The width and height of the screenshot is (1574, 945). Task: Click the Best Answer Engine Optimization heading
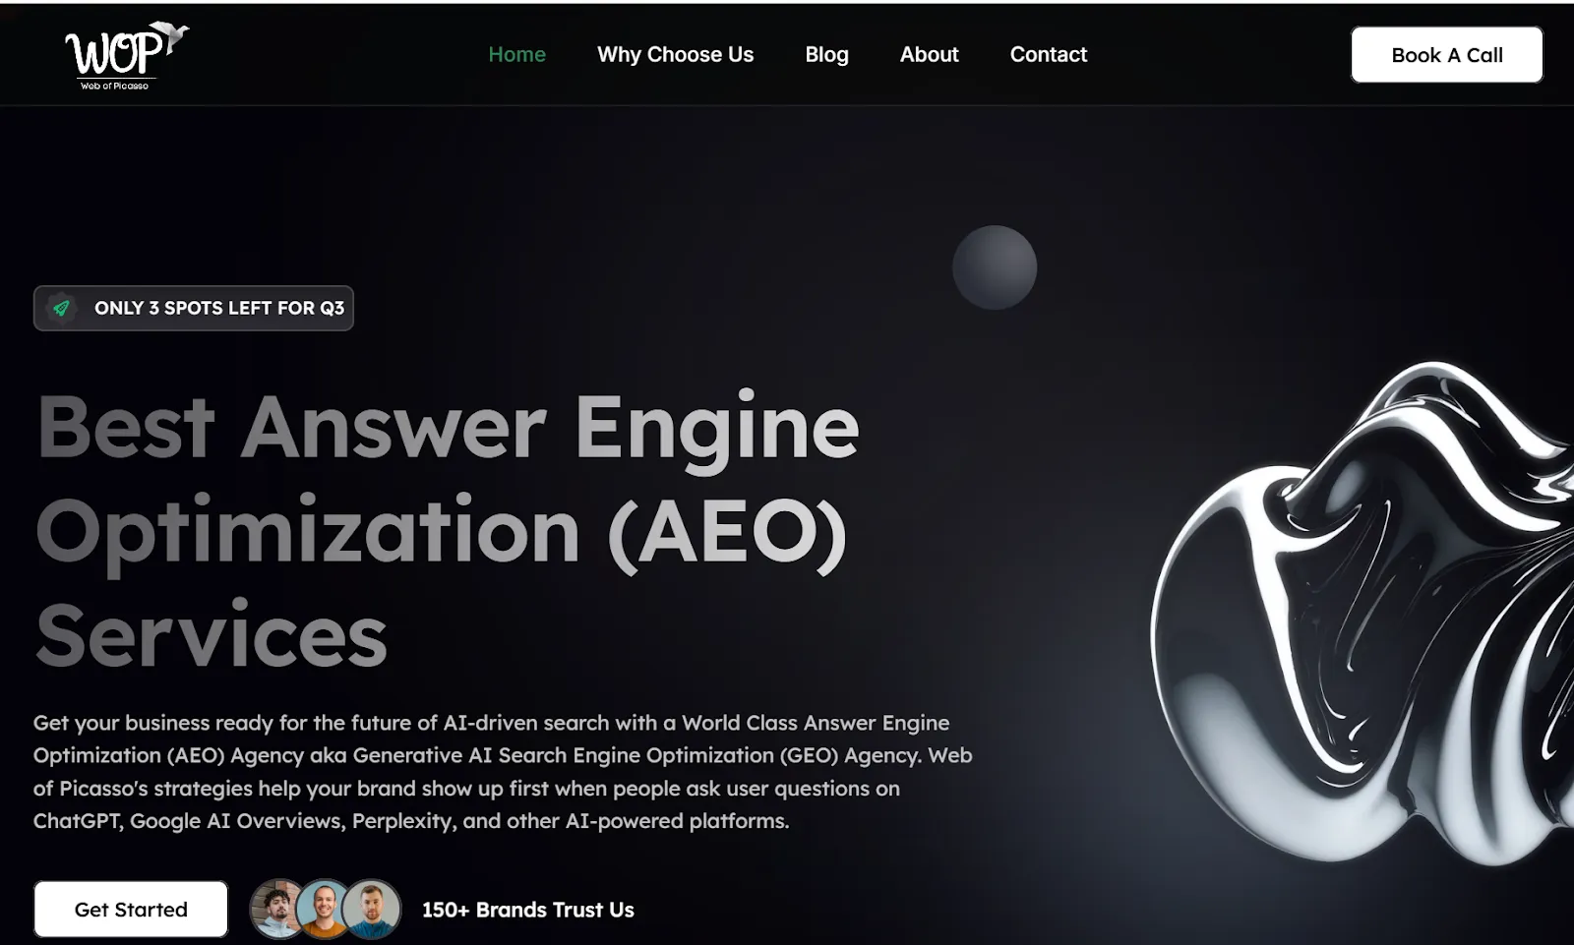point(448,531)
